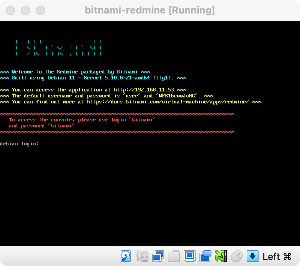Click the 'Built using Debian 11' line
The image size is (300, 266).
[93, 78]
